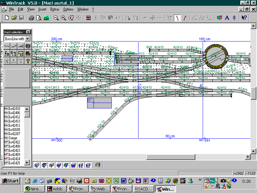Zoom out with the minus magnifier
Screen dimensions: 257x193
(x=56, y=18)
